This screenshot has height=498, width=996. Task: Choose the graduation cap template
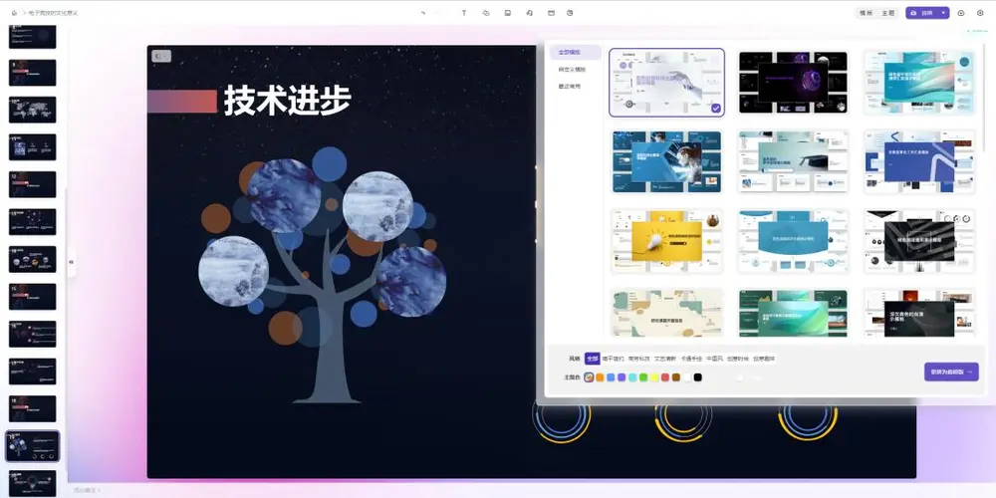pyautogui.click(x=793, y=161)
